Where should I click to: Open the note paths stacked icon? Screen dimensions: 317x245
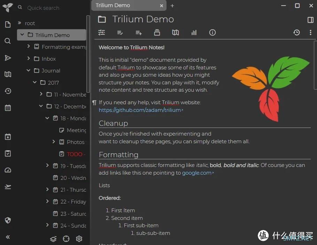tap(157, 32)
